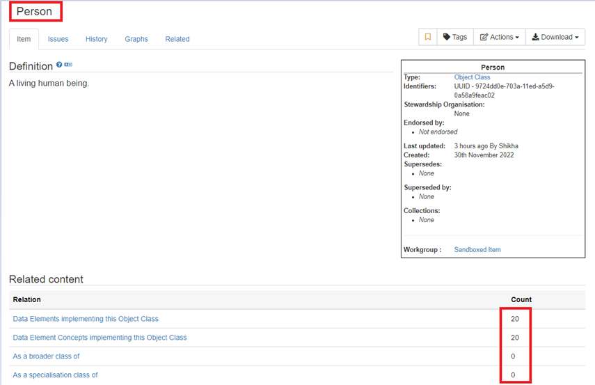Open Data Elements implementing this Object Class
Viewport: 595px width, 385px height.
86,319
